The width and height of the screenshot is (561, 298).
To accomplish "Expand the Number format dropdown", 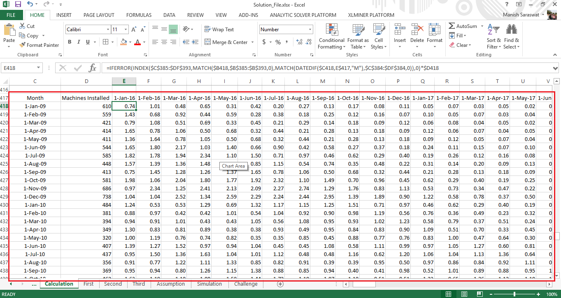I will (x=311, y=30).
